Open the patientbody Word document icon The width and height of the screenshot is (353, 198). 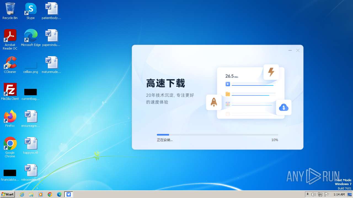(x=51, y=11)
